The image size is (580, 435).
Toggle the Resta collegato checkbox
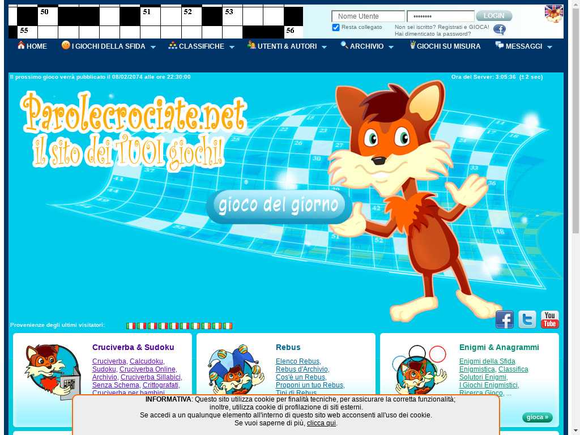click(x=336, y=27)
